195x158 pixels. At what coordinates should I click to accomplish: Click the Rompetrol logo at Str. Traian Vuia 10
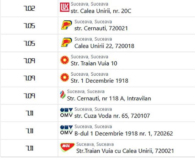click(65, 60)
